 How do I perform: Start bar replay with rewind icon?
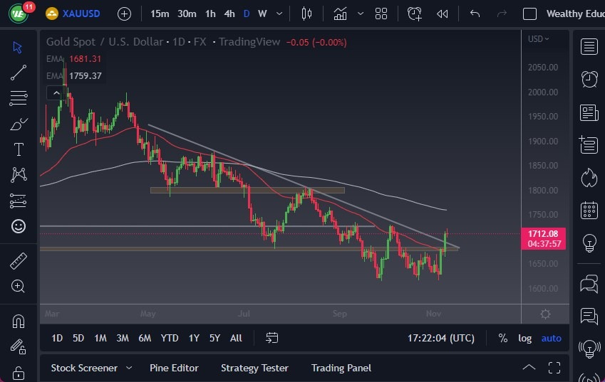tap(443, 14)
